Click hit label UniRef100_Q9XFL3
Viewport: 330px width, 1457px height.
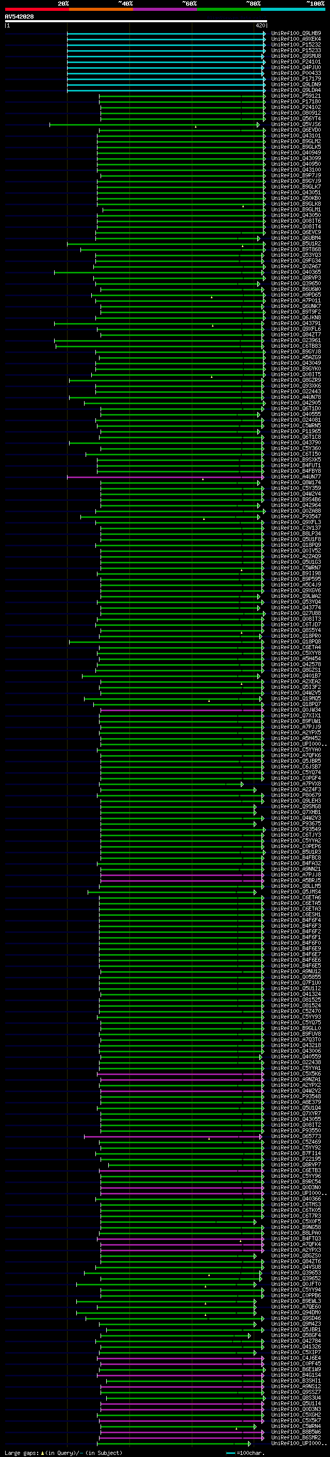tap(296, 522)
